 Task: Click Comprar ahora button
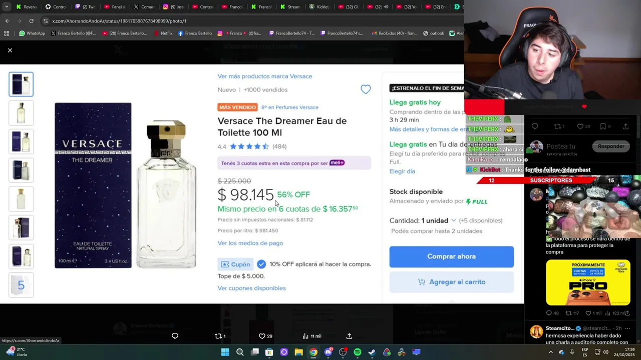point(452,256)
